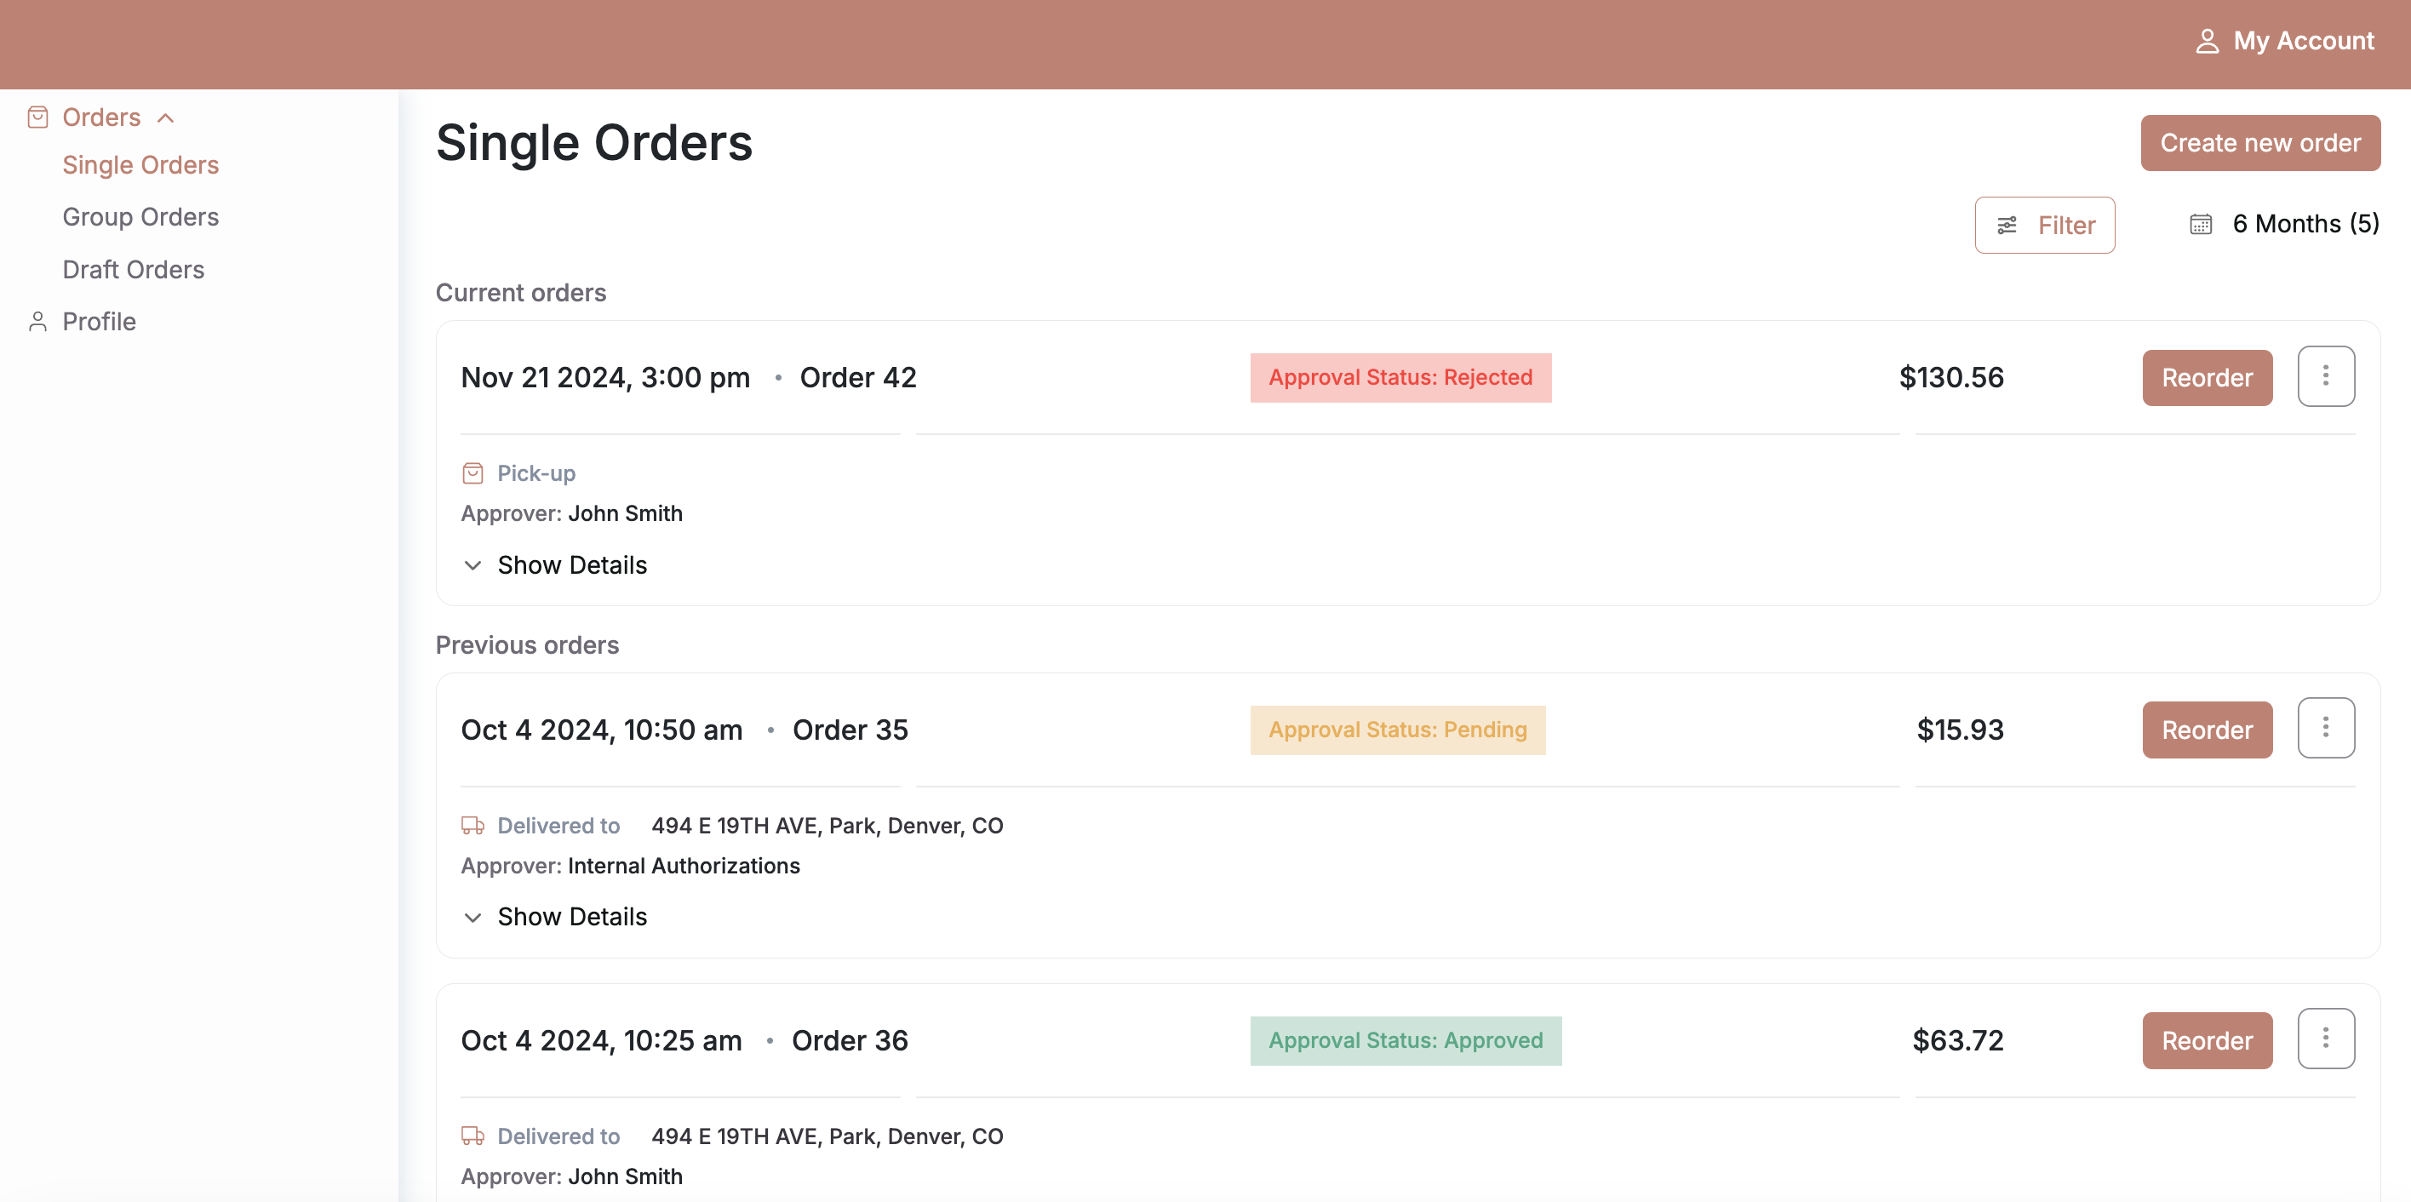
Task: Click the user icon beside My Account
Action: tap(2207, 41)
